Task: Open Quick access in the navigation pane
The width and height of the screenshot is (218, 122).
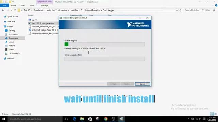Action: tap(13, 17)
